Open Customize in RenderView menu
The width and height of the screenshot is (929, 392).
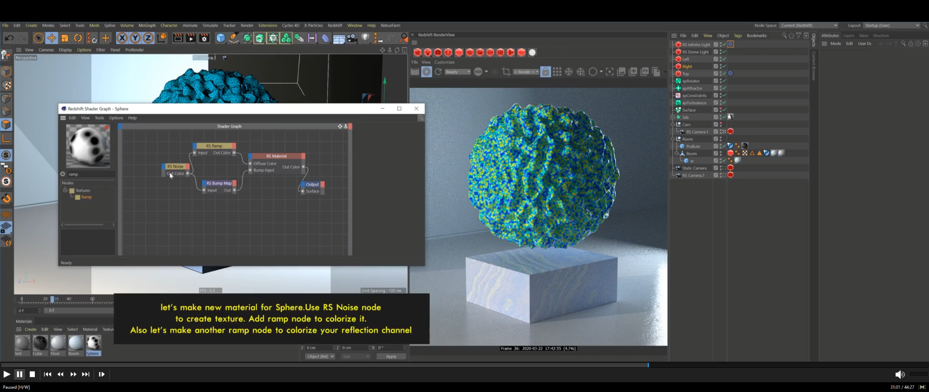tap(444, 62)
